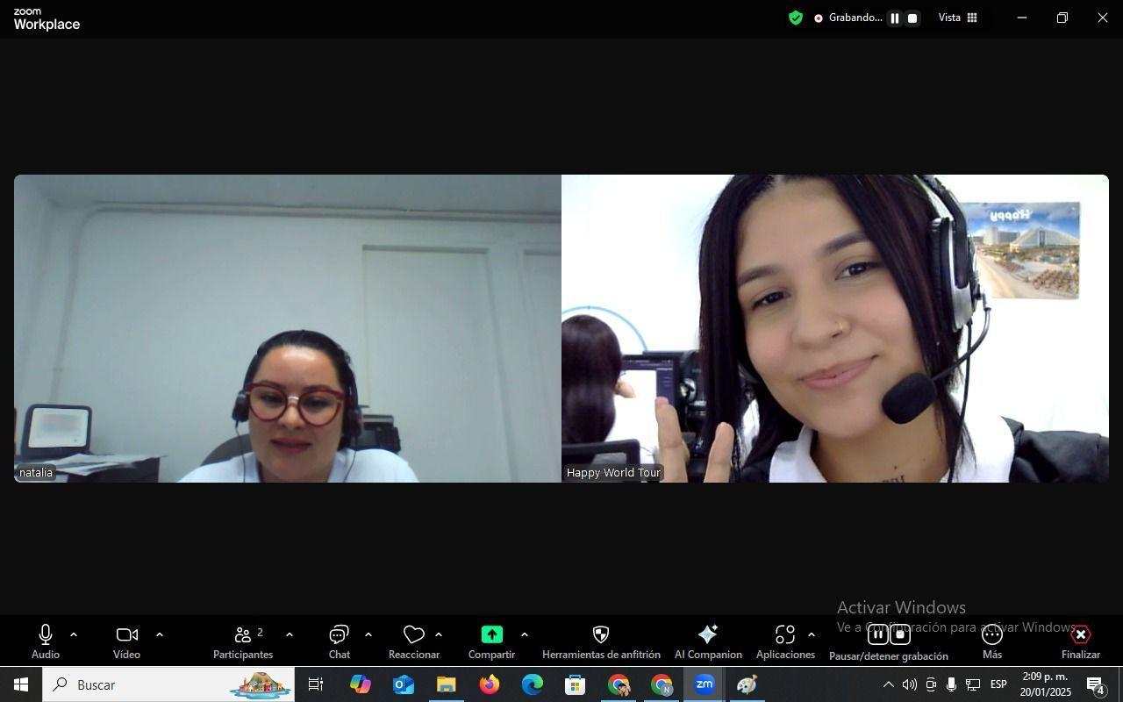Start screen sharing with Compartir
Image resolution: width=1123 pixels, height=702 pixels.
[x=491, y=641]
